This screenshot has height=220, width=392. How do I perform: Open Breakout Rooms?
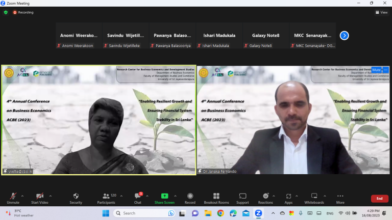tap(216, 198)
